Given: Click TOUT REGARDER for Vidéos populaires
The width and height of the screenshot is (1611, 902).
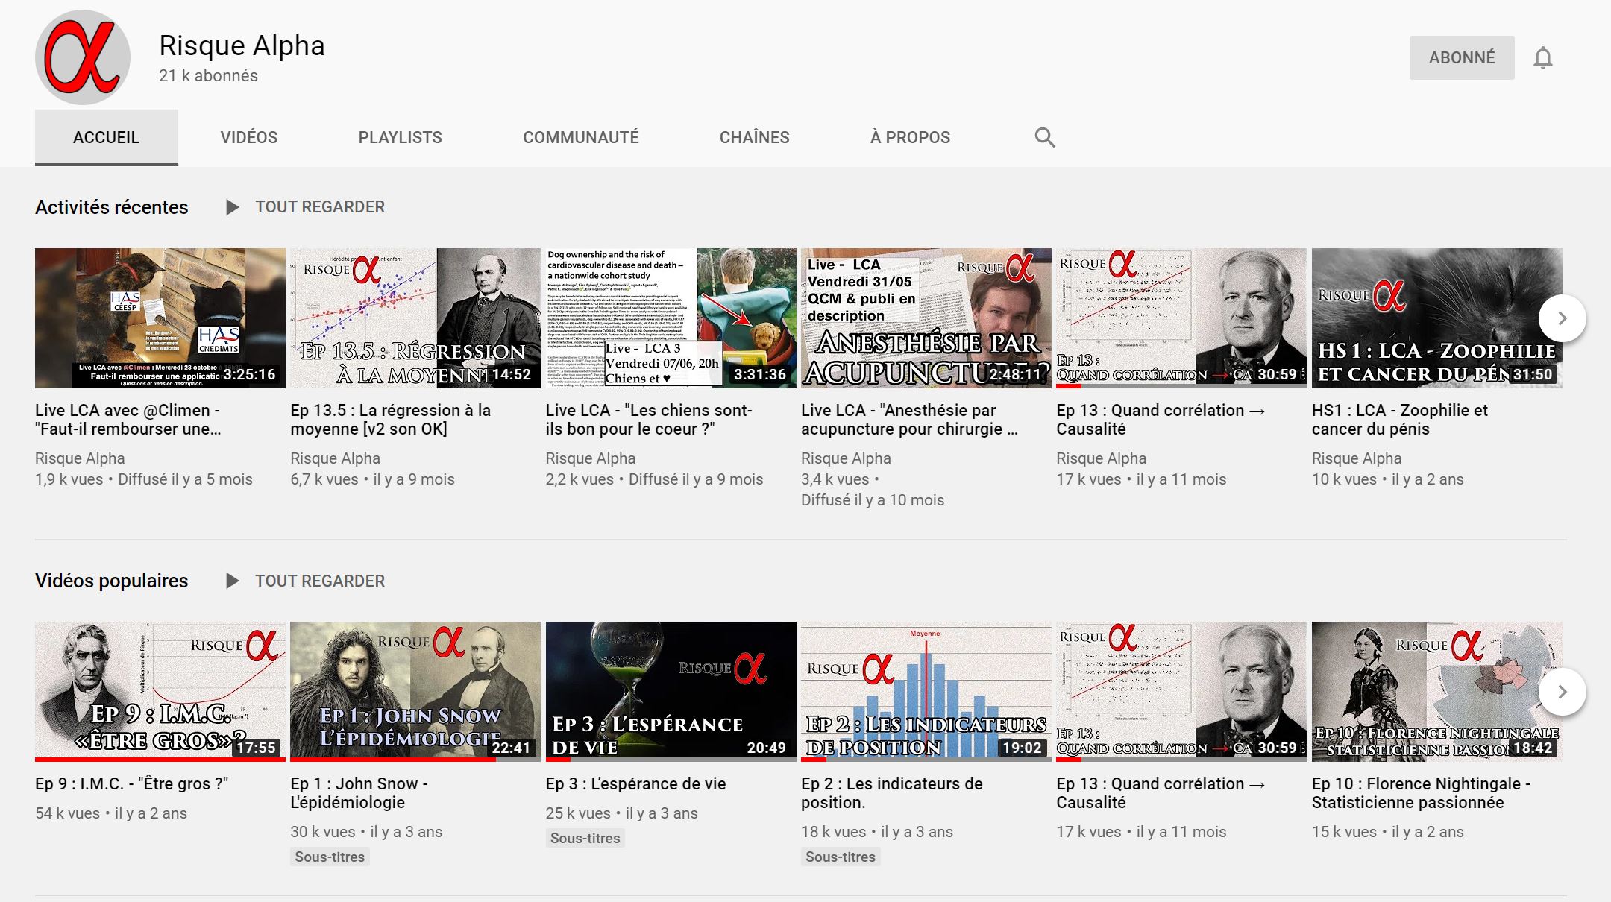Looking at the screenshot, I should (320, 581).
